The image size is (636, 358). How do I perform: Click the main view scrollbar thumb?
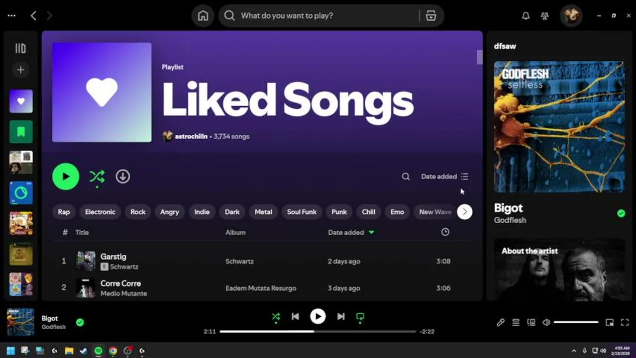480,57
